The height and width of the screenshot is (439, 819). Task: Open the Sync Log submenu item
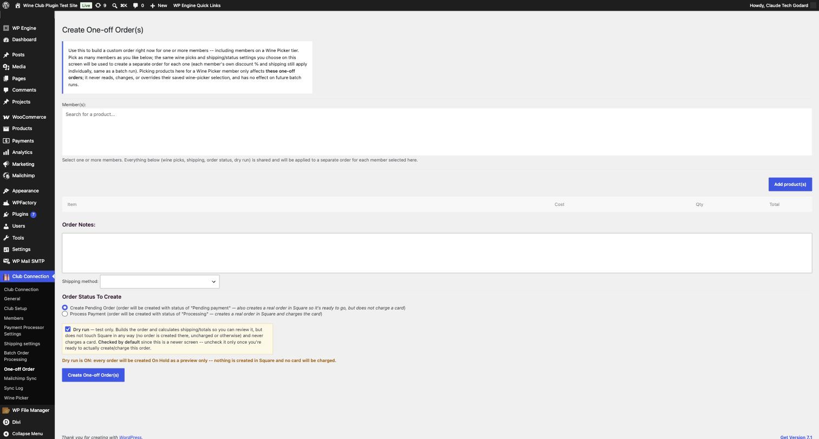(14, 388)
